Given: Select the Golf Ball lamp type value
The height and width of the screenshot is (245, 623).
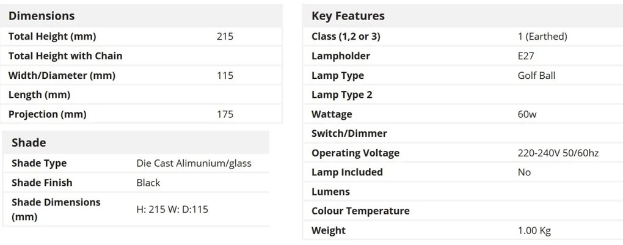Looking at the screenshot, I should click(x=536, y=76).
